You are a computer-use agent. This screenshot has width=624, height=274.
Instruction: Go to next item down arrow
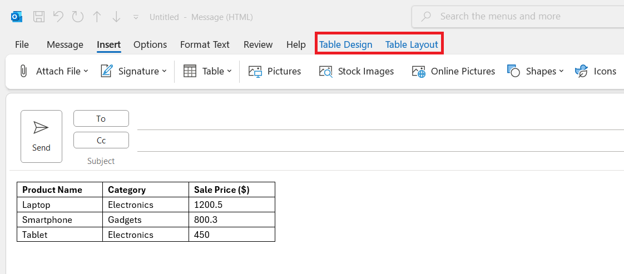[x=116, y=17]
